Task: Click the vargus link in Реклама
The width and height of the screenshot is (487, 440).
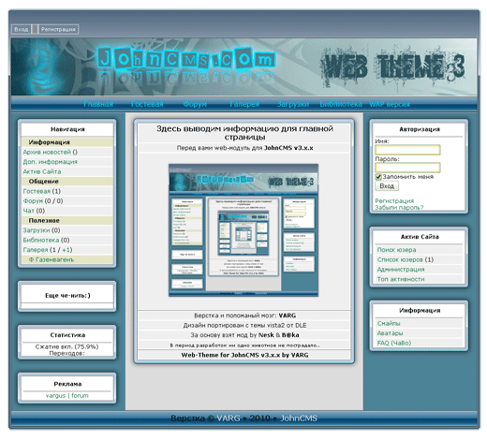Action: pyautogui.click(x=55, y=395)
